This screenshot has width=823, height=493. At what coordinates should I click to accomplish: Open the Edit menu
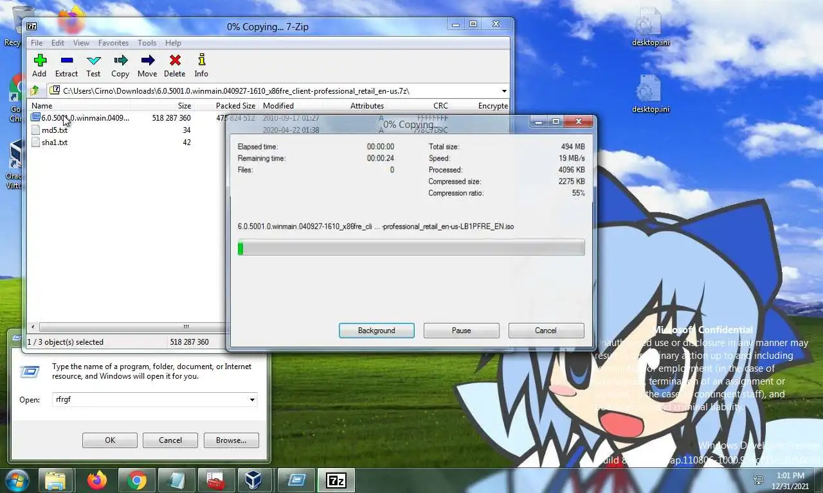58,42
